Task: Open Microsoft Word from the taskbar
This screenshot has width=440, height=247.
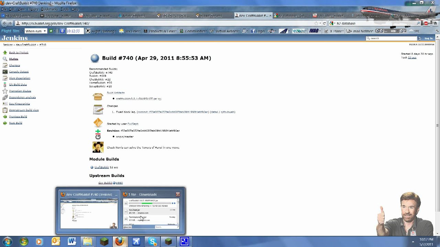Action: pyautogui.click(x=71, y=242)
